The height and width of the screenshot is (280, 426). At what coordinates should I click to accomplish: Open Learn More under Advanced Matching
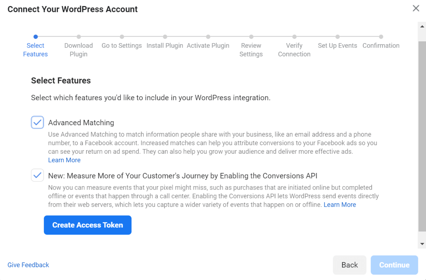(64, 160)
